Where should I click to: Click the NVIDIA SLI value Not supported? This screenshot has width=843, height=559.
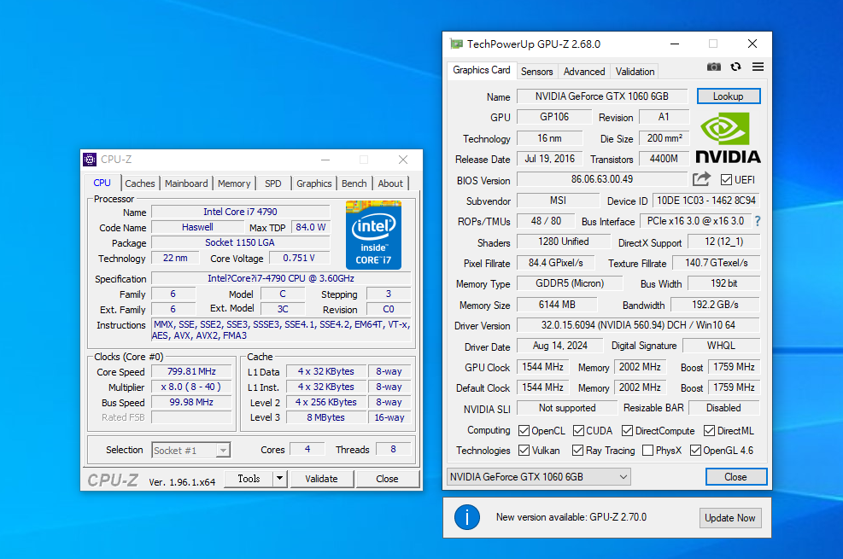pyautogui.click(x=567, y=408)
